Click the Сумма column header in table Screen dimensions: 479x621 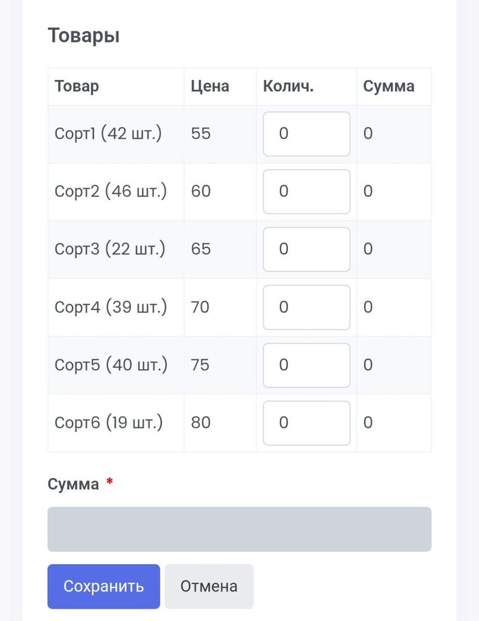click(x=389, y=86)
